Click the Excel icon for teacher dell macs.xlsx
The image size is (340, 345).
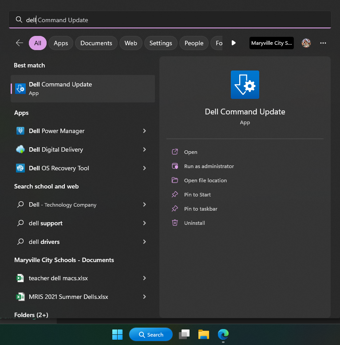(20, 278)
